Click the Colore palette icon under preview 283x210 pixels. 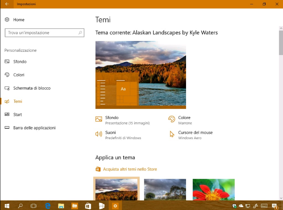(172, 119)
